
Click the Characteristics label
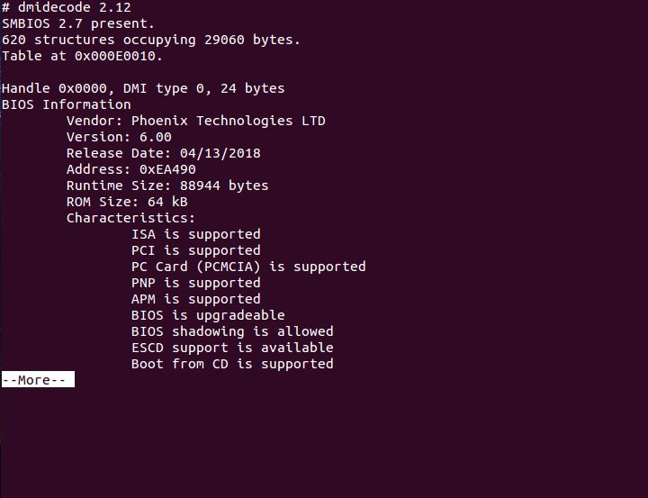[x=130, y=218]
